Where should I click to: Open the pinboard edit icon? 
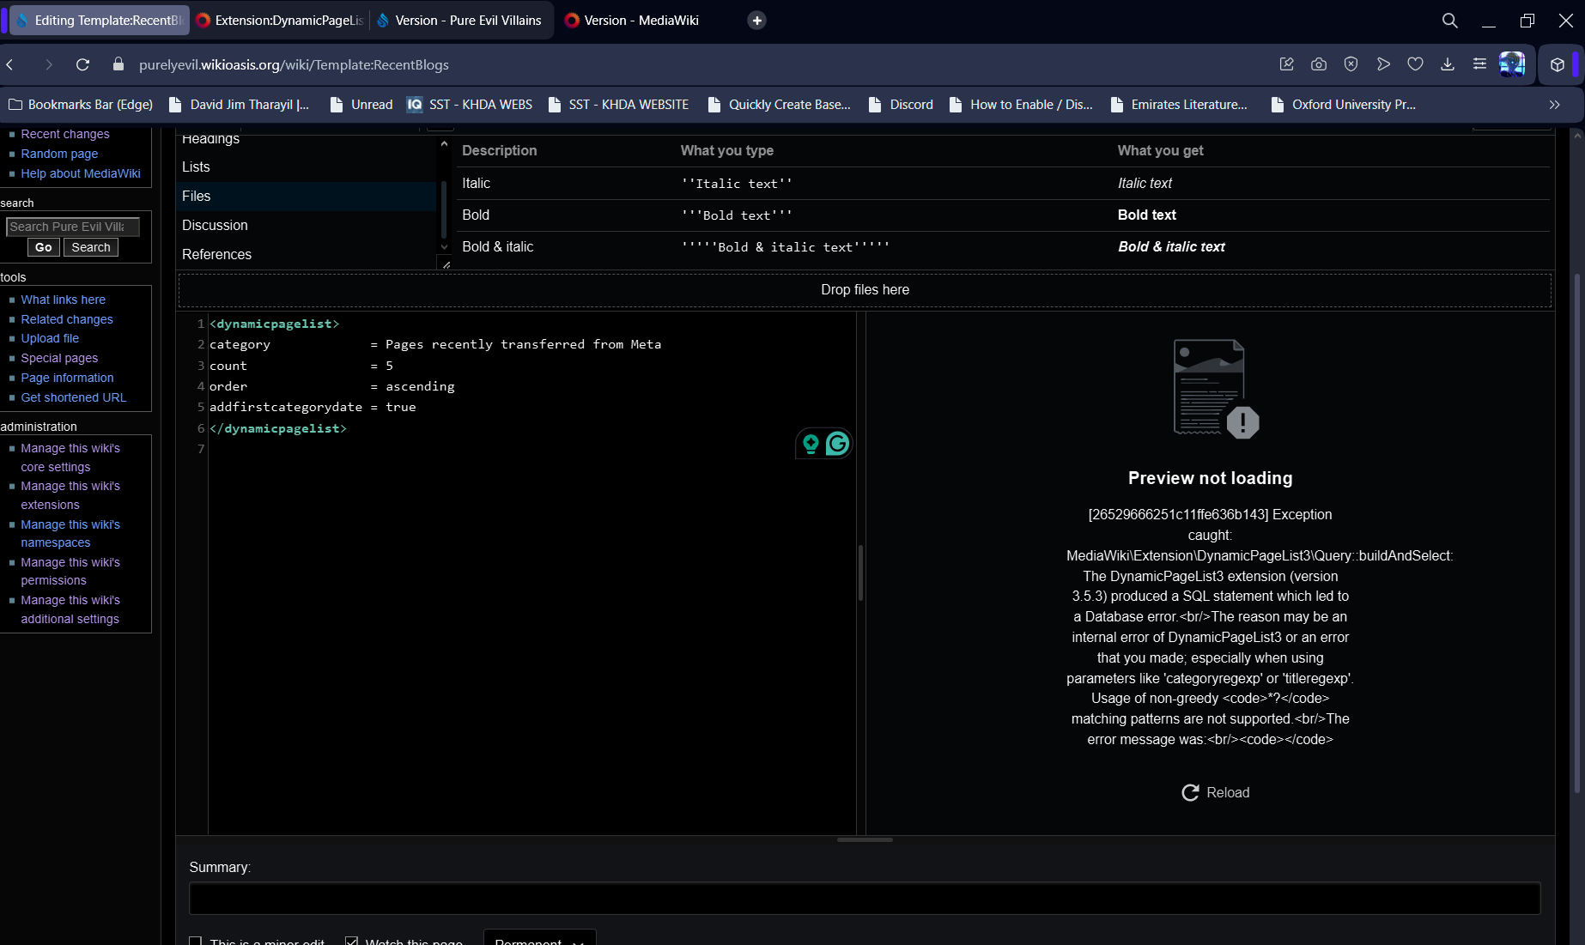[x=1286, y=64]
